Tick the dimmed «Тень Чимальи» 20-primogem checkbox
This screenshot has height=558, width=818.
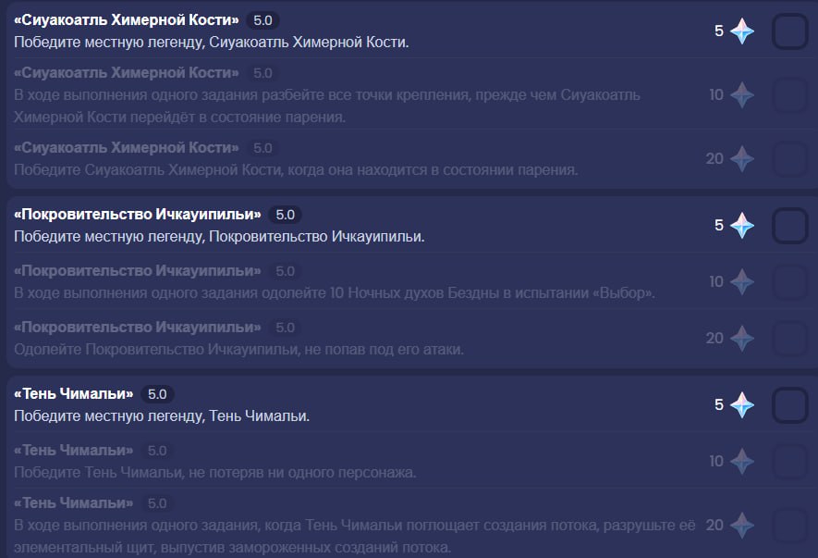[790, 525]
